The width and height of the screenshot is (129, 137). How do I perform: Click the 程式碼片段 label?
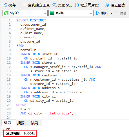(x=89, y=5)
